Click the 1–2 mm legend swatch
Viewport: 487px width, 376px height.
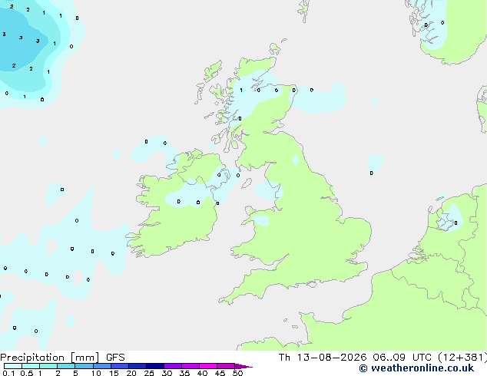tap(48, 366)
